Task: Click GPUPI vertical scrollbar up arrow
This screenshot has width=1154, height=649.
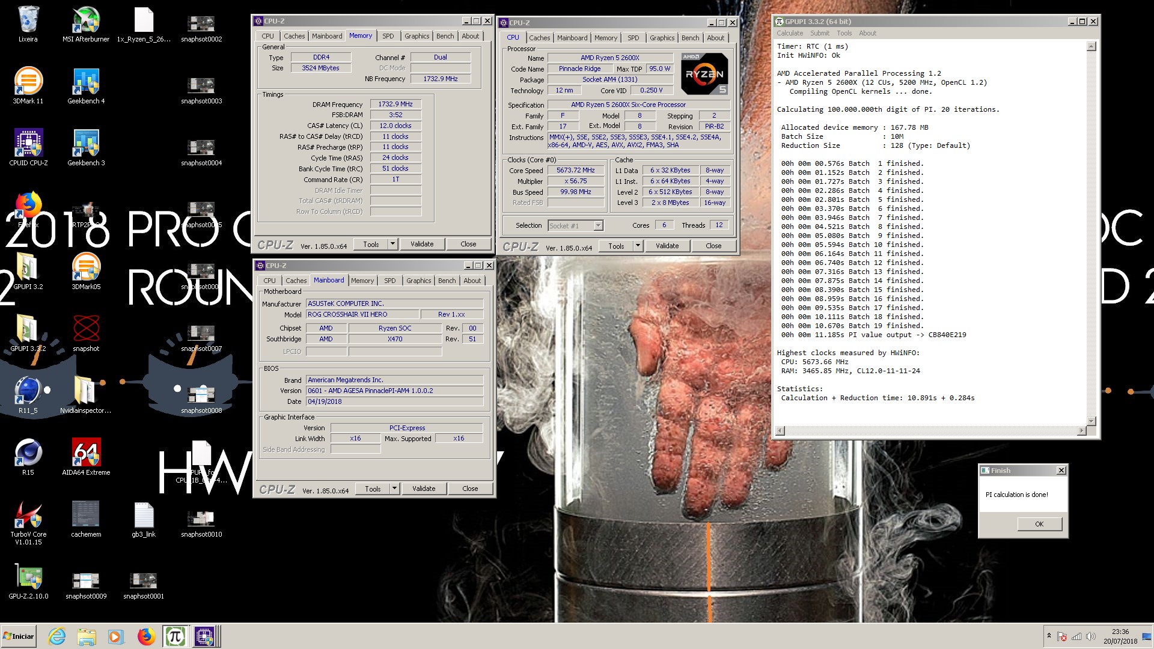Action: (x=1091, y=46)
